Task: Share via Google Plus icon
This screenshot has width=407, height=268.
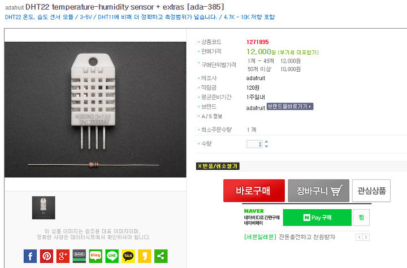Action: [x=63, y=256]
